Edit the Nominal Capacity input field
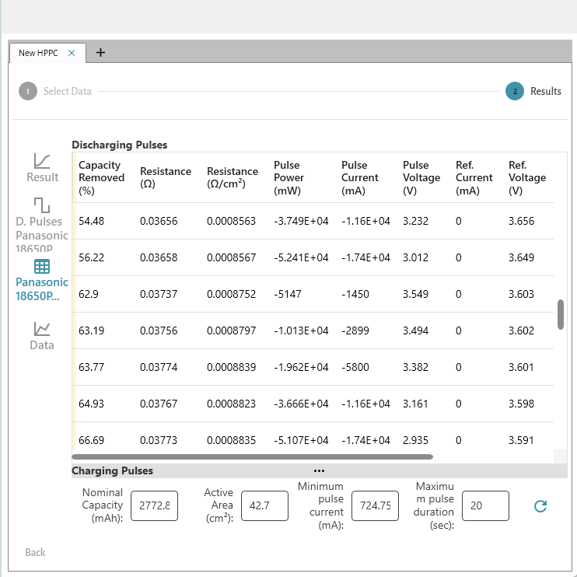 (154, 505)
